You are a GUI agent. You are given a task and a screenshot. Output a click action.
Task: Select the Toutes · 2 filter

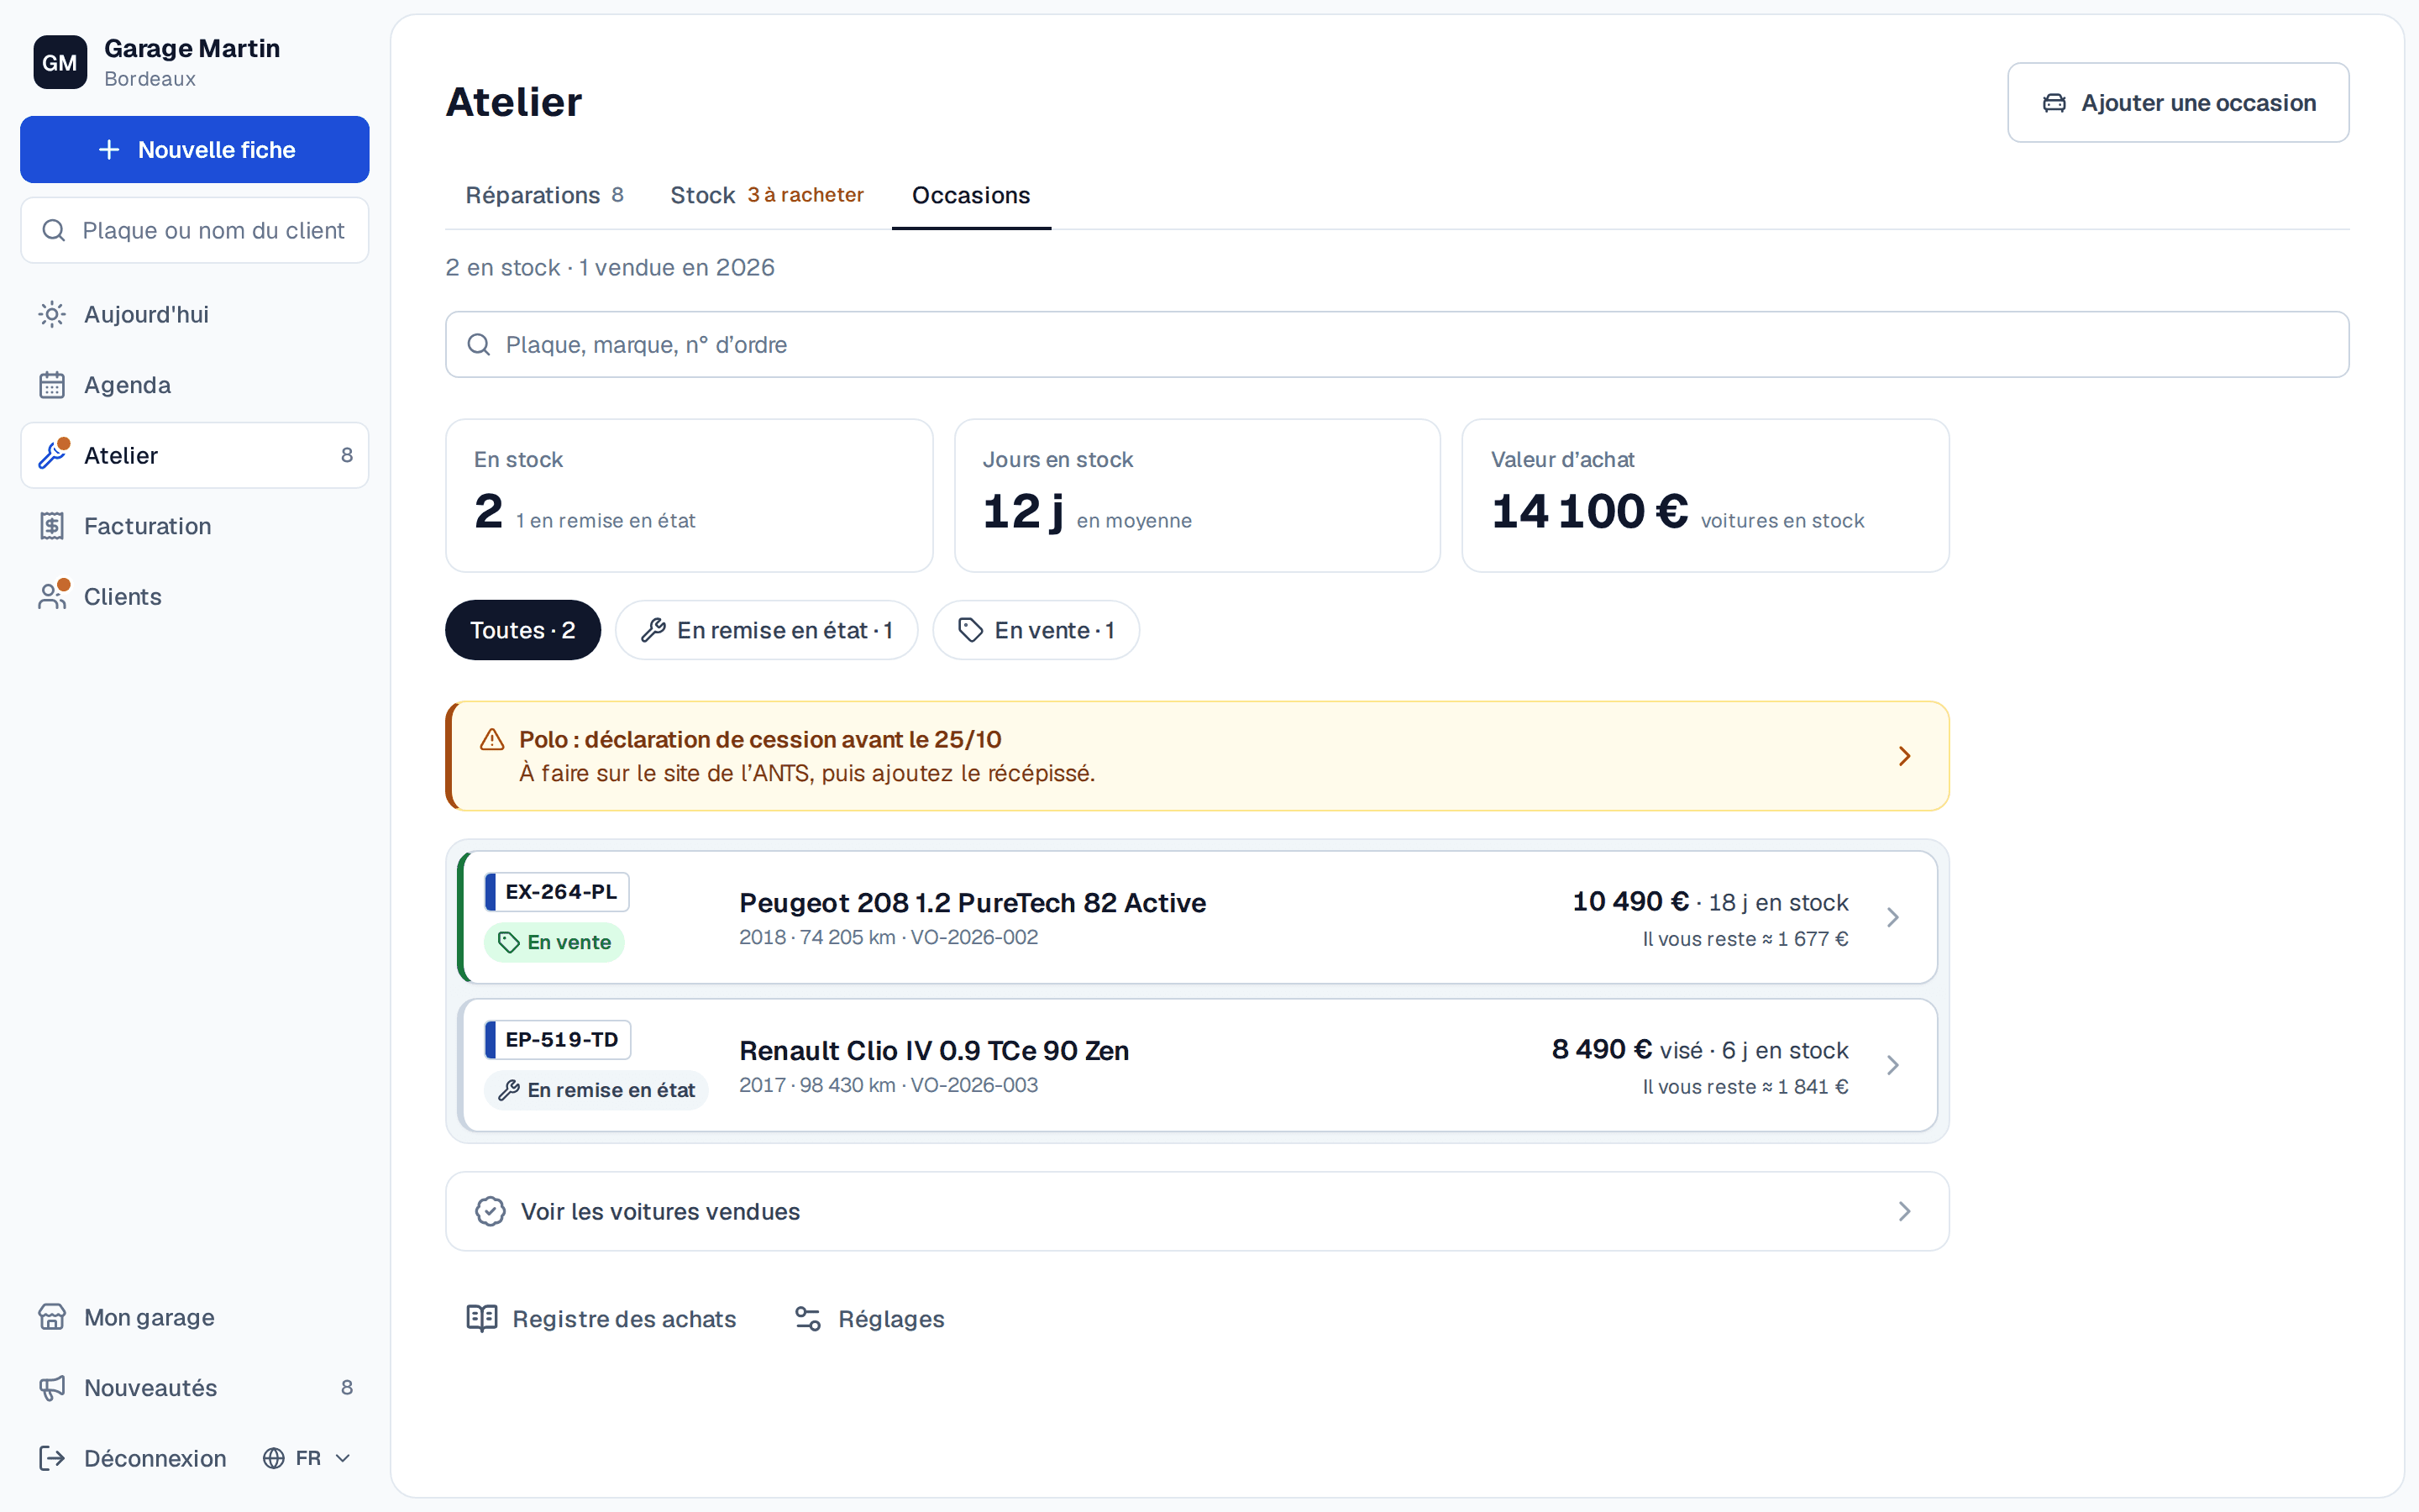[522, 630]
